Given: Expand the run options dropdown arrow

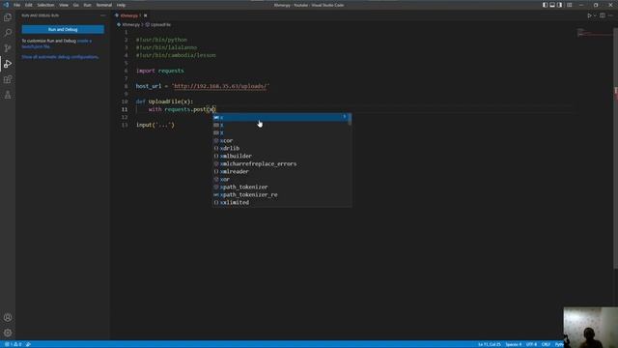Looking at the screenshot, I should 595,15.
